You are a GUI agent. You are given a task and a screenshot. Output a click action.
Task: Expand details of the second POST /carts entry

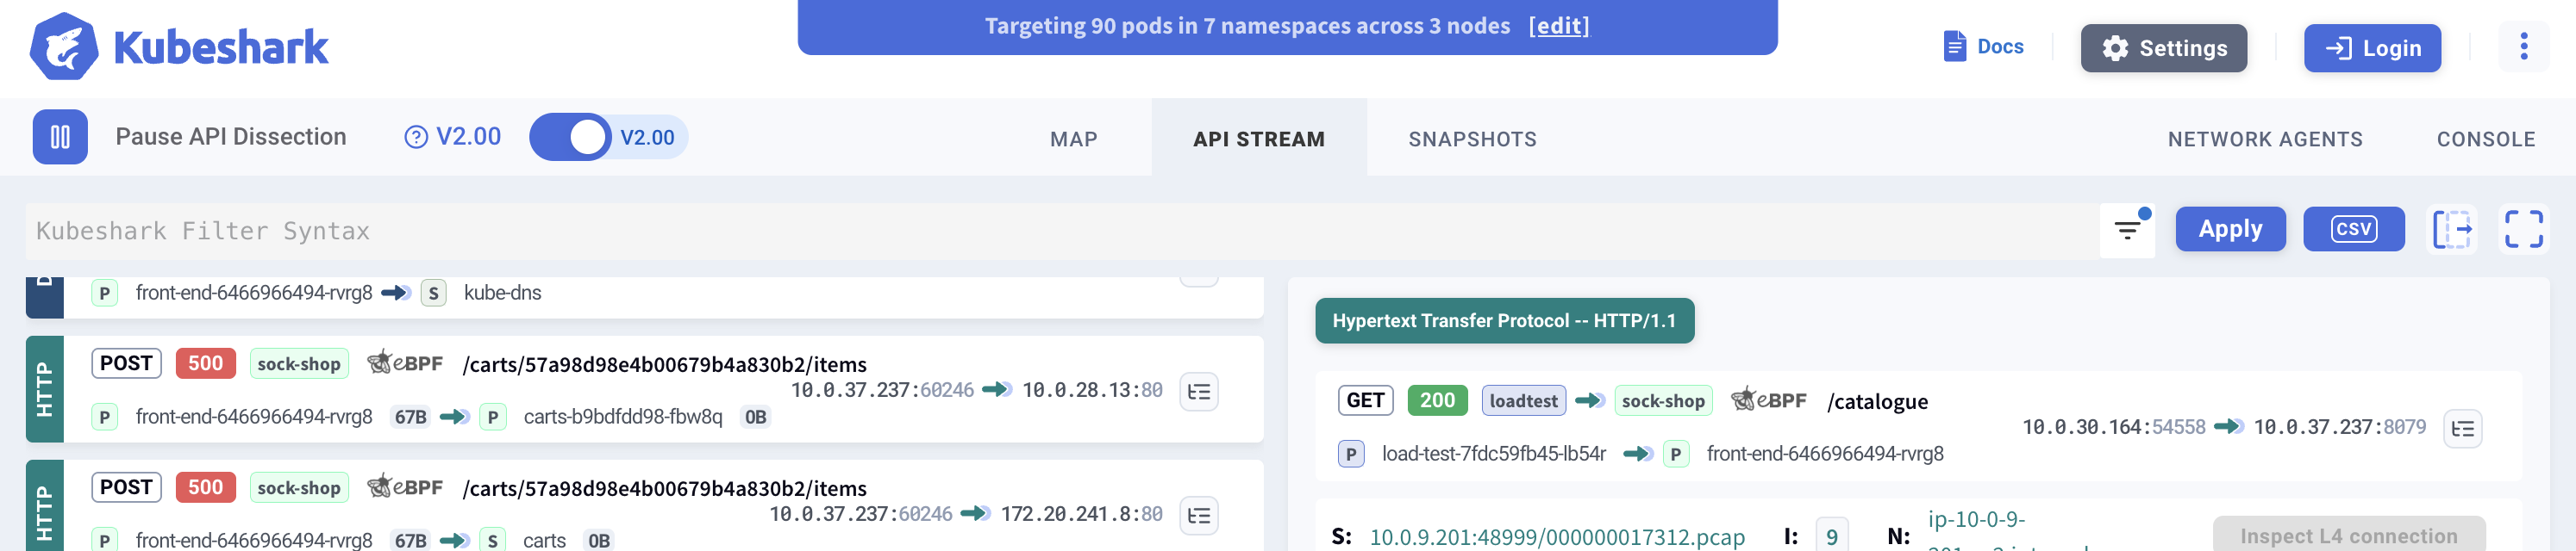click(x=1198, y=515)
